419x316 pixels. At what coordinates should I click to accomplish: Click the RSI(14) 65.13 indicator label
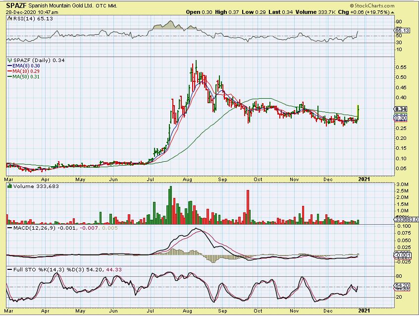click(x=33, y=18)
